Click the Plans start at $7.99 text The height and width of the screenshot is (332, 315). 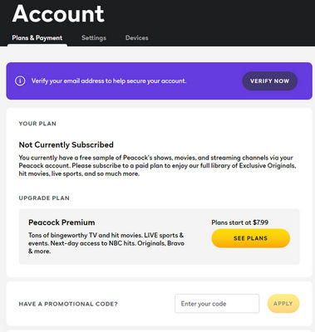[x=240, y=222]
